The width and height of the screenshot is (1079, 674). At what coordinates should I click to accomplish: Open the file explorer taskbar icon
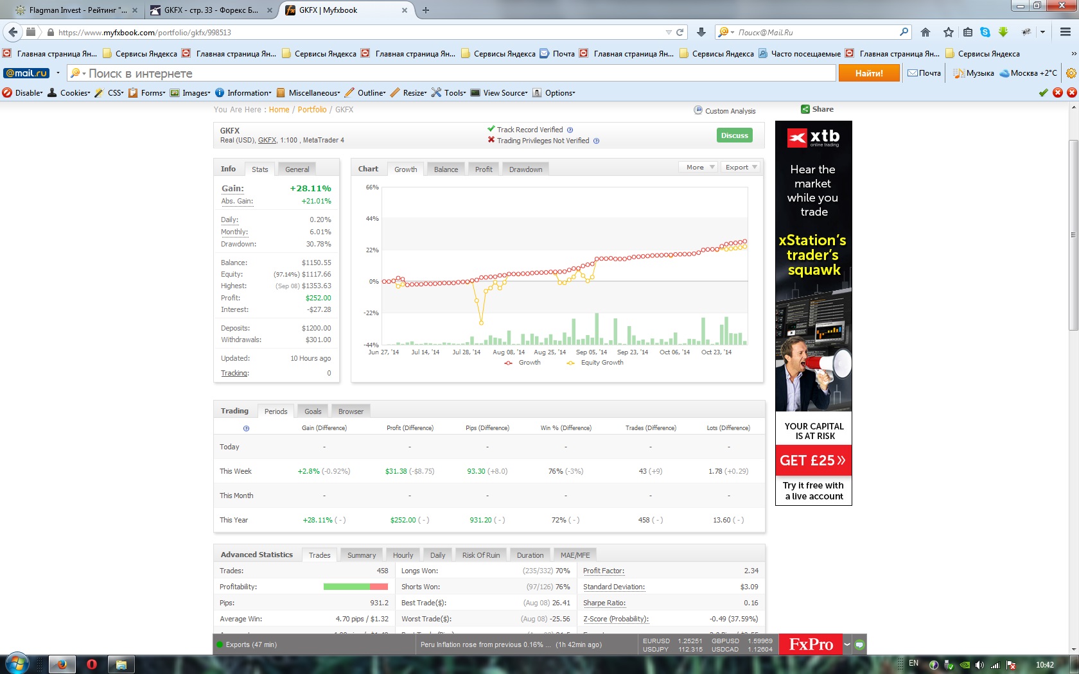(121, 664)
